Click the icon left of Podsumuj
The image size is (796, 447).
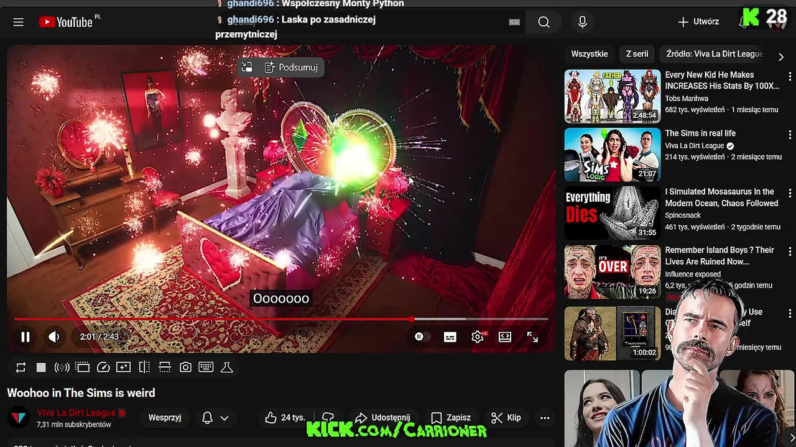(x=247, y=67)
